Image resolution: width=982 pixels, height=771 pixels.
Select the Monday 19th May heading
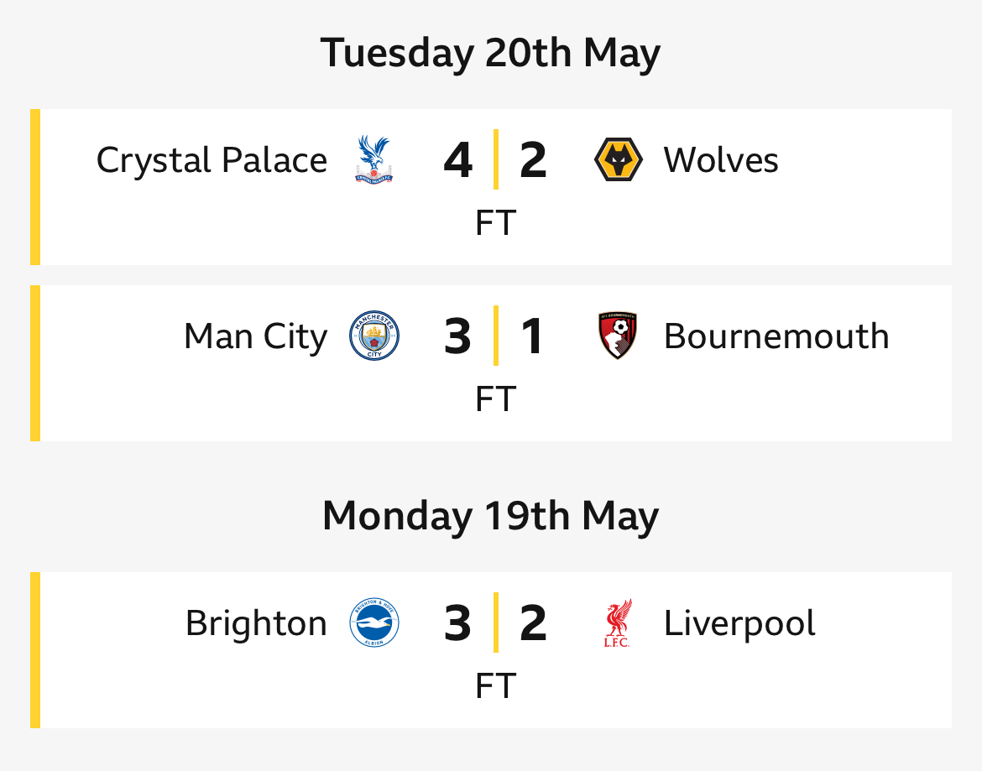[x=490, y=516]
